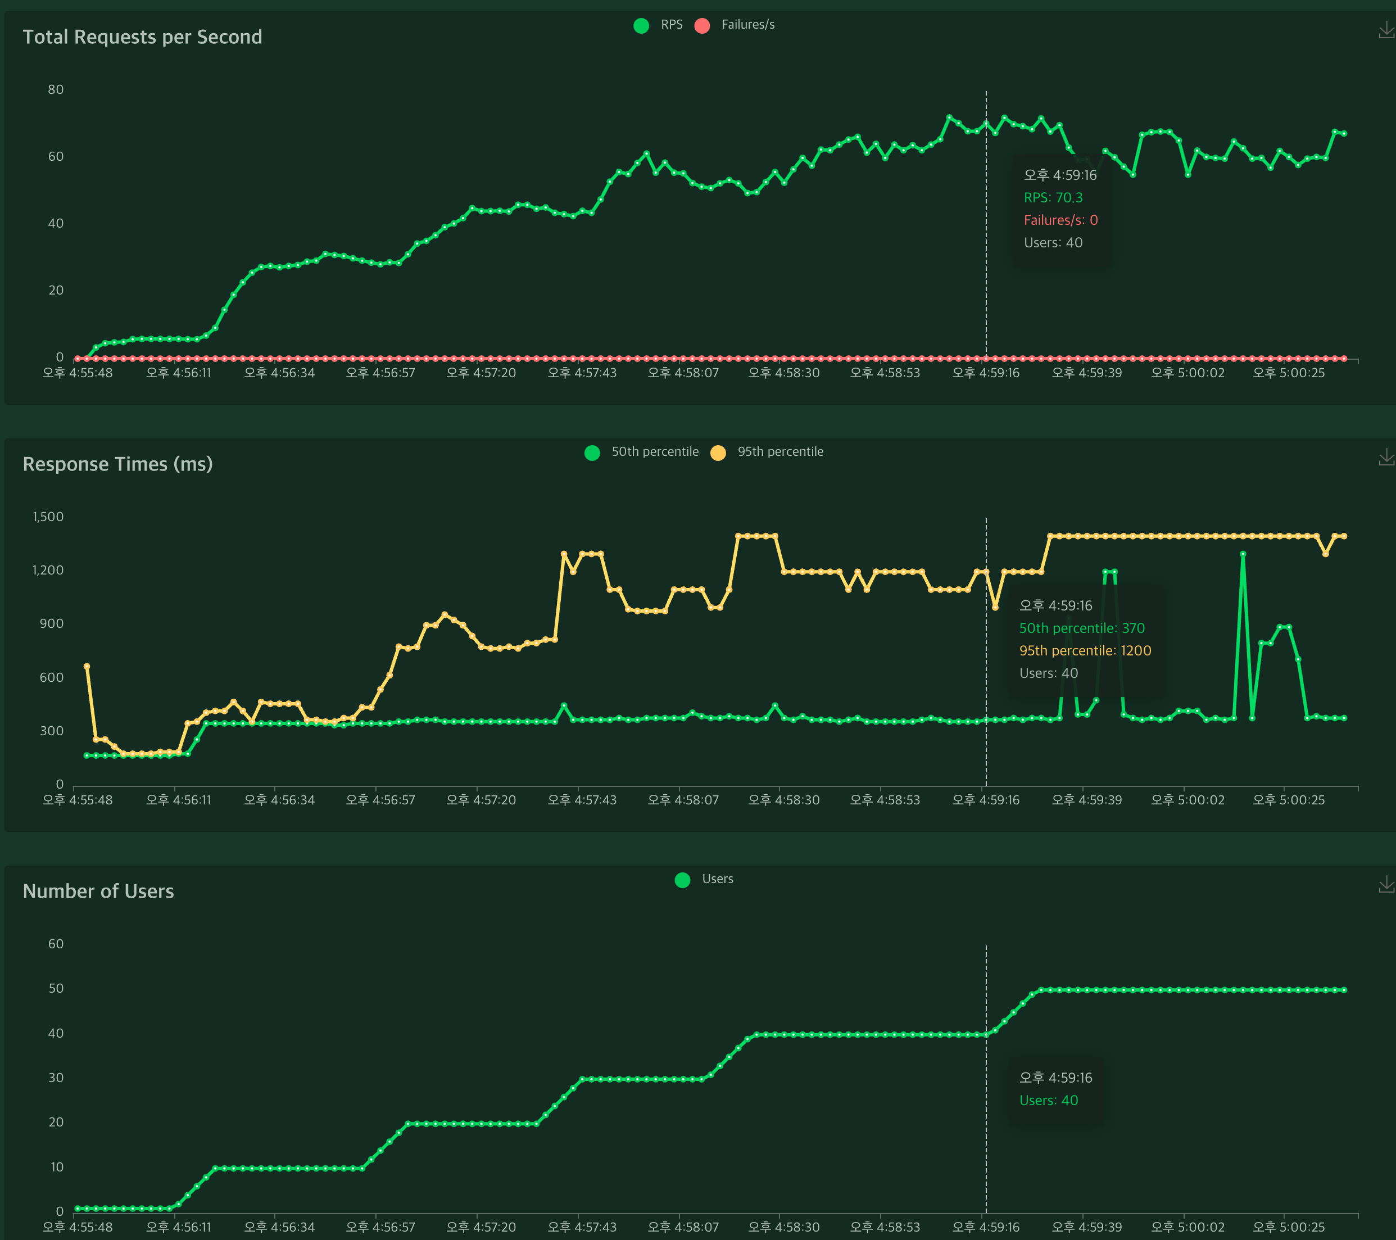Viewport: 1396px width, 1240px height.
Task: Click the Number of Users chart title
Action: 98,891
